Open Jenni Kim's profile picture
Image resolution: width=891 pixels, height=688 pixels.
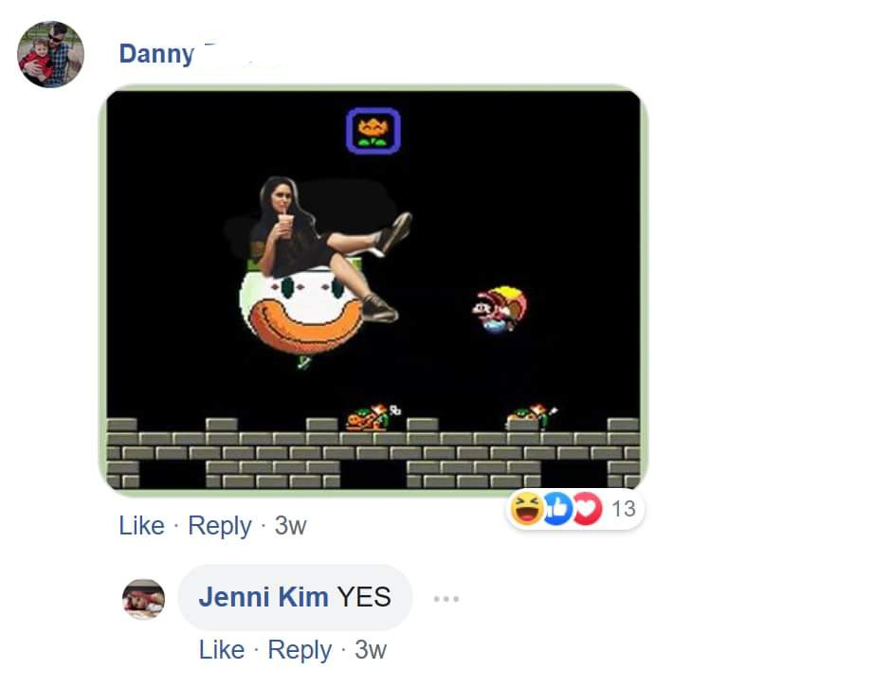(x=144, y=599)
